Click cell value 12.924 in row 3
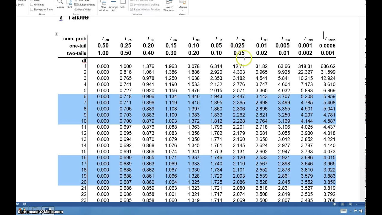The height and width of the screenshot is (215, 382). click(328, 79)
